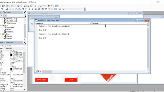Viewport: 164px width, 92px height.
Task: Close the Properties - UserForm1 panel
Action: 25,43
